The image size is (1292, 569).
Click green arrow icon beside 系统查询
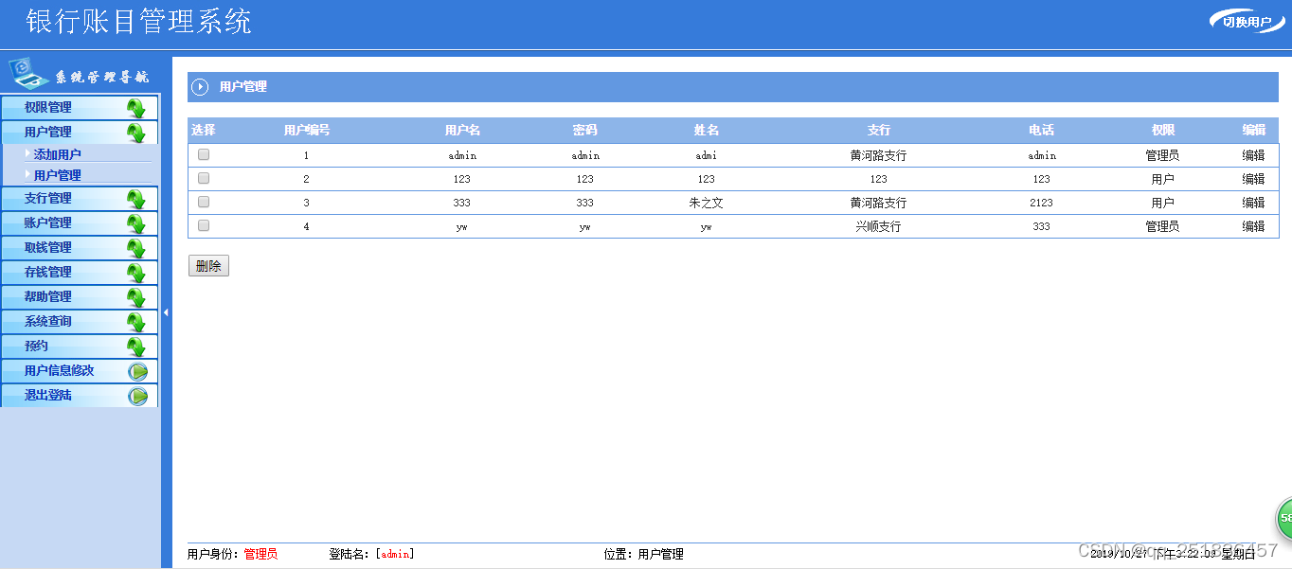click(x=136, y=322)
